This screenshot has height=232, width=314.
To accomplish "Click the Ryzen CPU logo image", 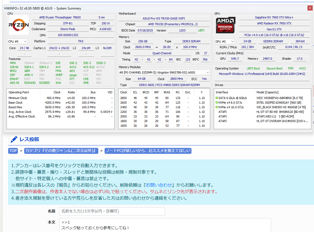I will tap(18, 25).
